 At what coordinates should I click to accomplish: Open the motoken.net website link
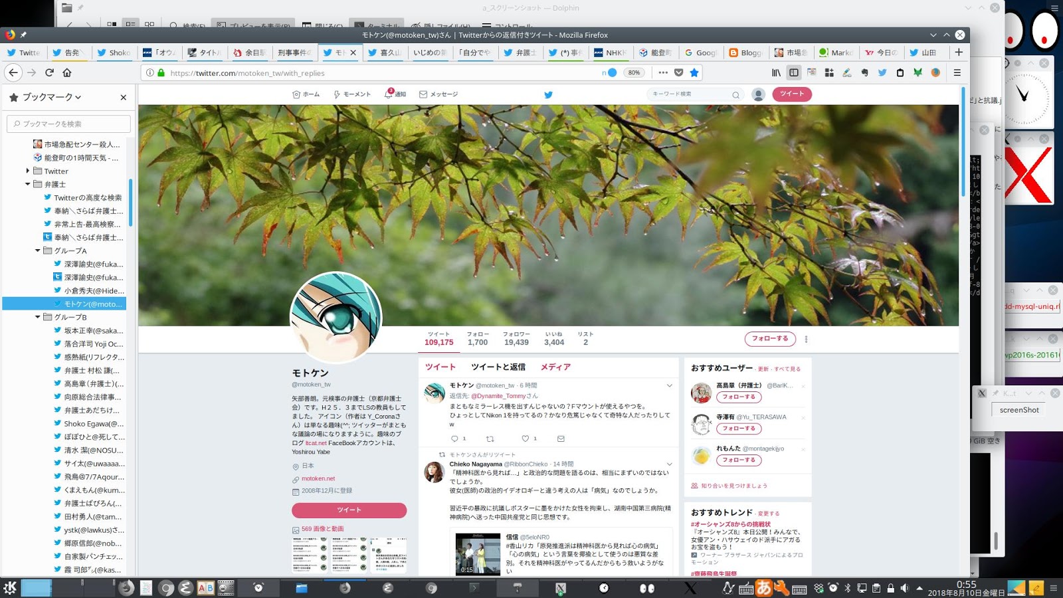[318, 478]
